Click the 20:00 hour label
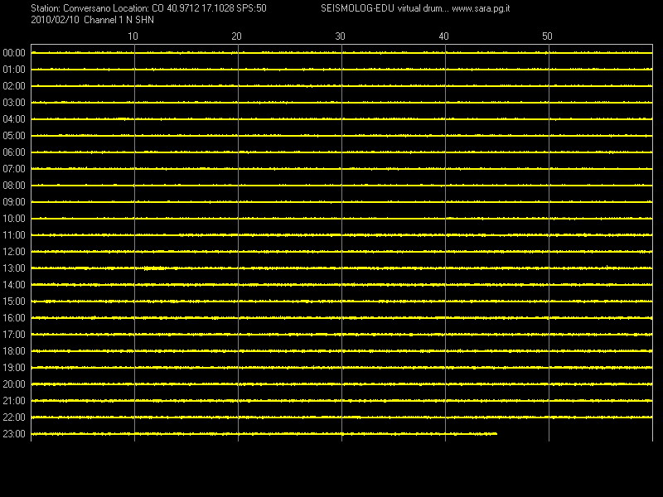663x497 pixels. (x=14, y=384)
